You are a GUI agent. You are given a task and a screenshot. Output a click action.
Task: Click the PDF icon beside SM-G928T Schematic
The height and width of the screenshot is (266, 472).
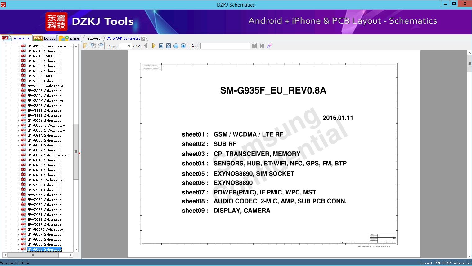pos(23,219)
